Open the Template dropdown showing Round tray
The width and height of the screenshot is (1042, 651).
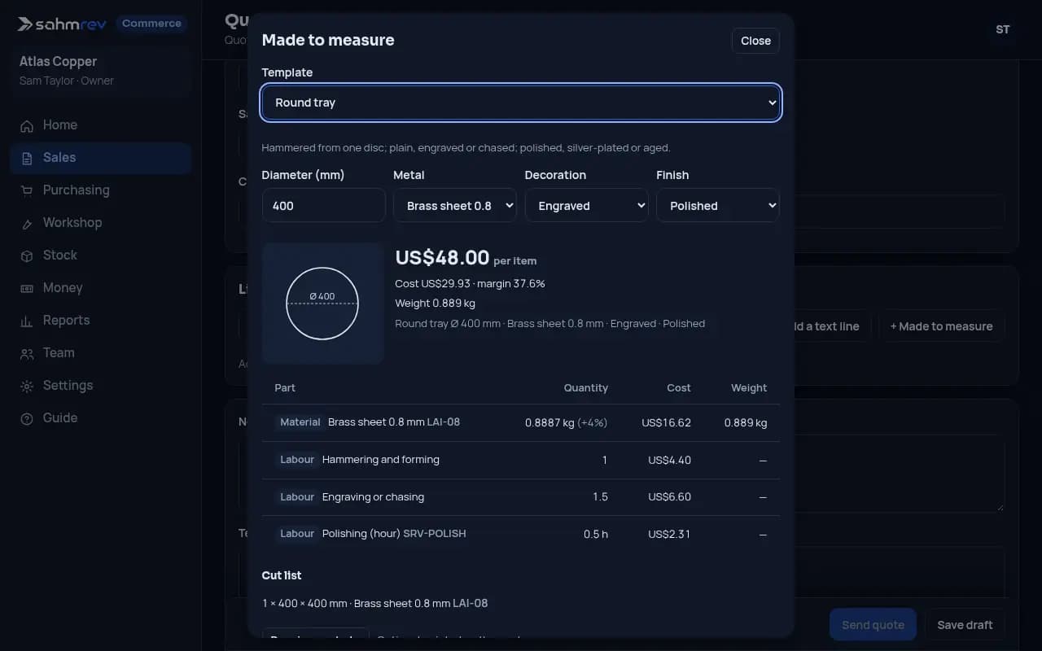pyautogui.click(x=521, y=103)
